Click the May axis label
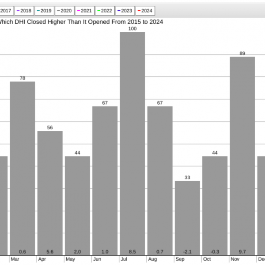 [70, 259]
